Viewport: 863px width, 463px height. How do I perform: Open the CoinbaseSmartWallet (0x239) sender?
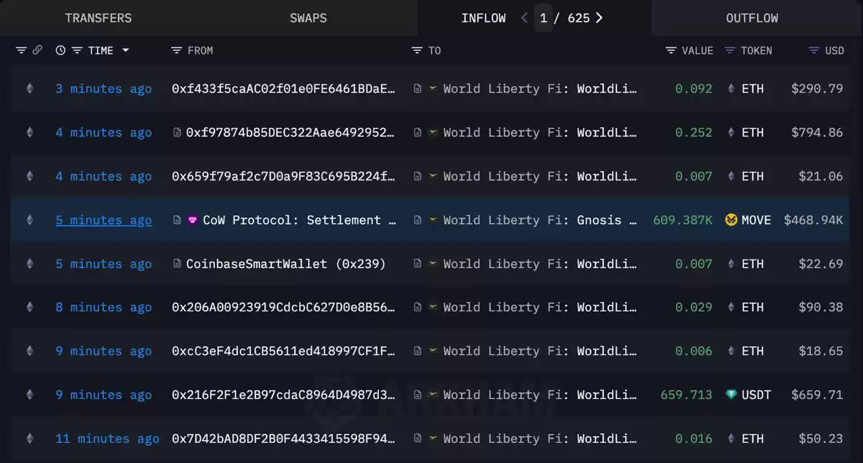coord(286,264)
